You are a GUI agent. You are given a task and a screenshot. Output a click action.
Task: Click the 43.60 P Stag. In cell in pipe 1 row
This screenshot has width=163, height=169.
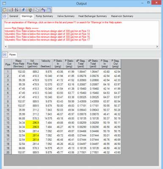[x=105, y=71]
